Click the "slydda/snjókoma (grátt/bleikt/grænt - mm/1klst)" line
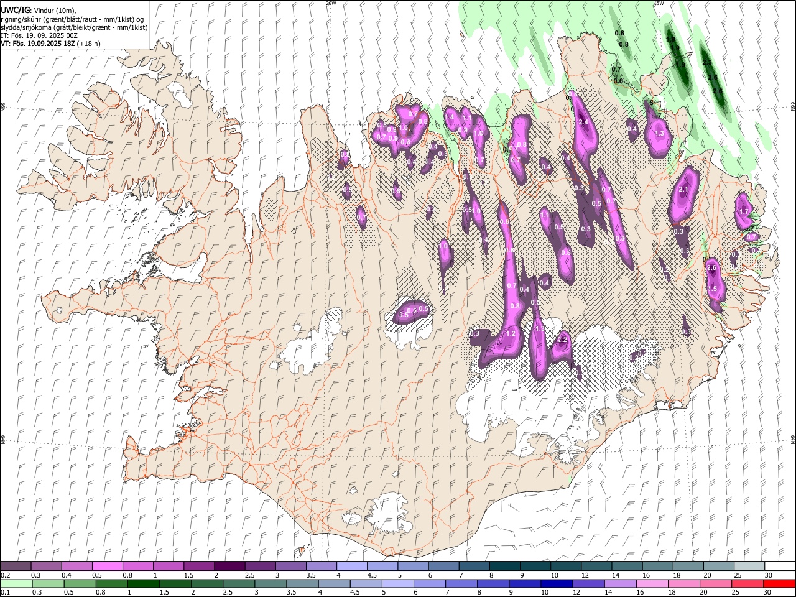 pyautogui.click(x=74, y=27)
